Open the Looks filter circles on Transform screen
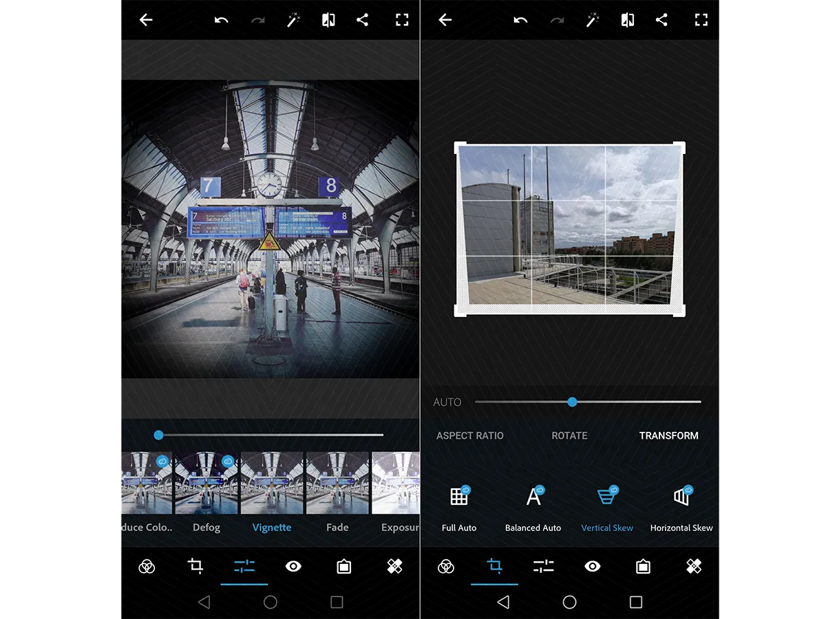The image size is (826, 619). pos(446,566)
